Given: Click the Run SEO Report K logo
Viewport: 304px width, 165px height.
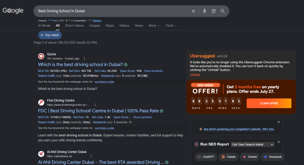Looking at the screenshot, I should coord(197,144).
